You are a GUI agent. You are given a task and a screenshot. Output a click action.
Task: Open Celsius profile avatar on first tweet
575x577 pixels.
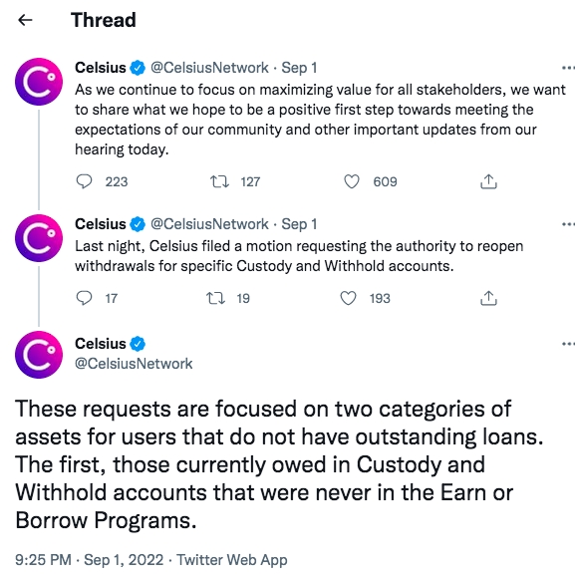(39, 82)
